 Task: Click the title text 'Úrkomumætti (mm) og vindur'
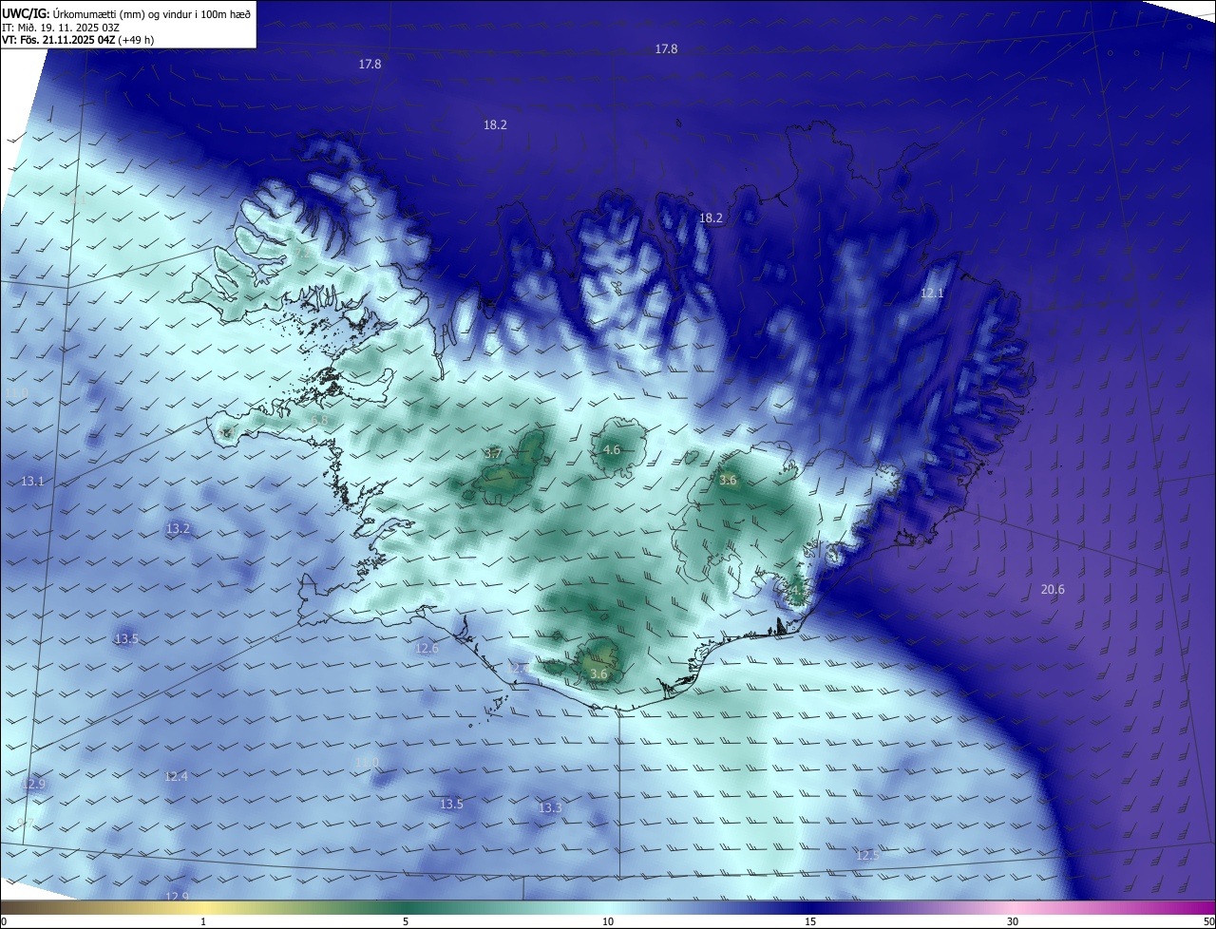[x=121, y=13]
